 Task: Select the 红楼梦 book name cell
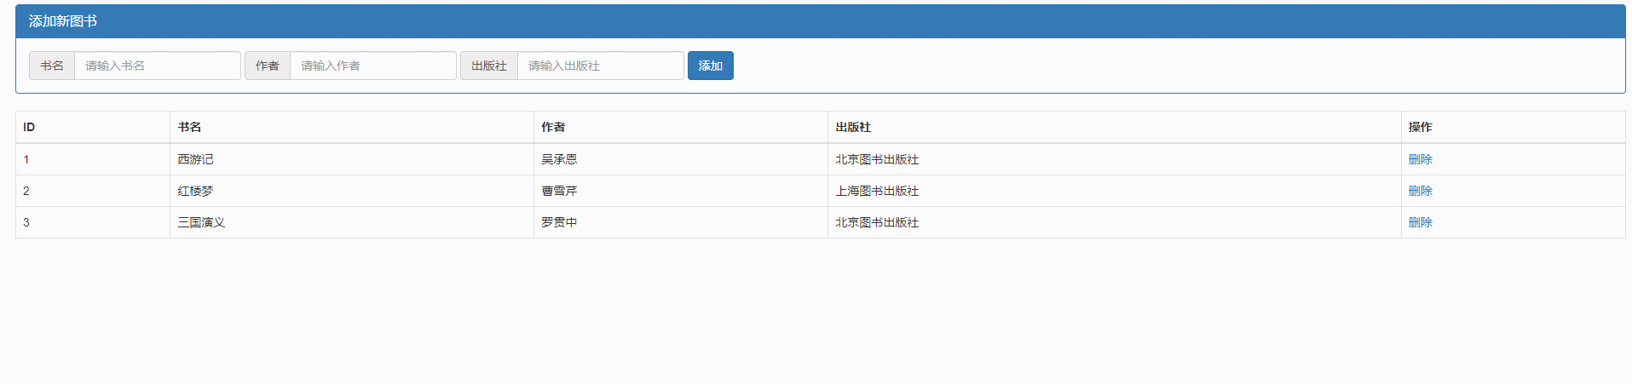352,191
